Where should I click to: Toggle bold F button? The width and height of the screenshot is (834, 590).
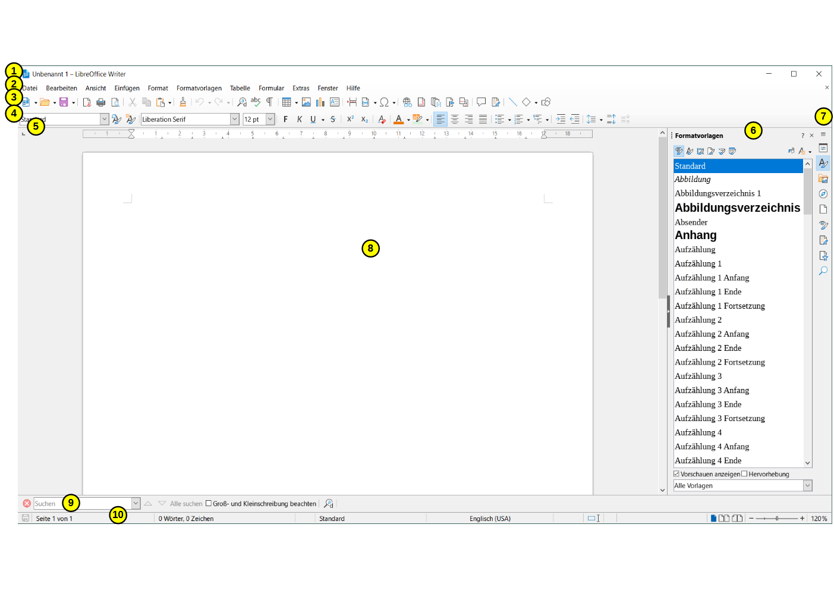point(285,120)
